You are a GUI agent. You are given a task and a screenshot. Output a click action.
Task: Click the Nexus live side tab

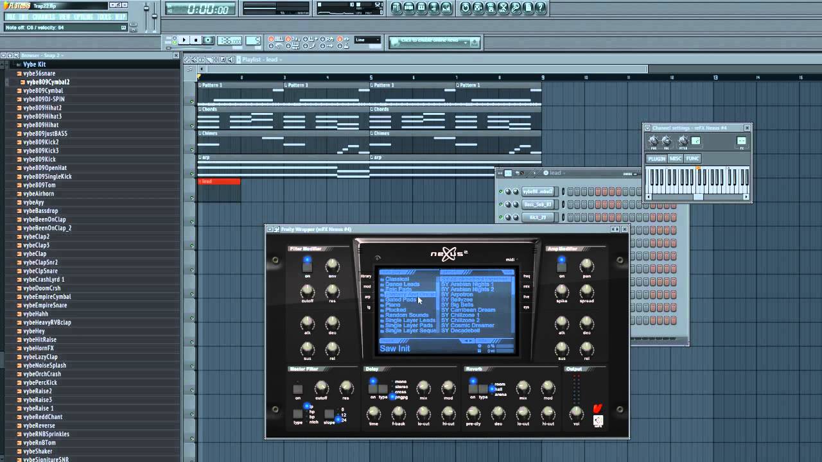(x=527, y=296)
